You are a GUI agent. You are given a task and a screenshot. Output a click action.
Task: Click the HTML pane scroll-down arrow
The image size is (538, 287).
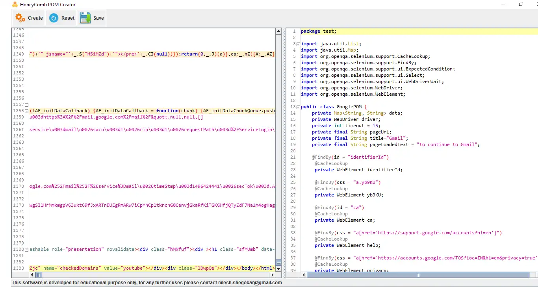tap(279, 268)
